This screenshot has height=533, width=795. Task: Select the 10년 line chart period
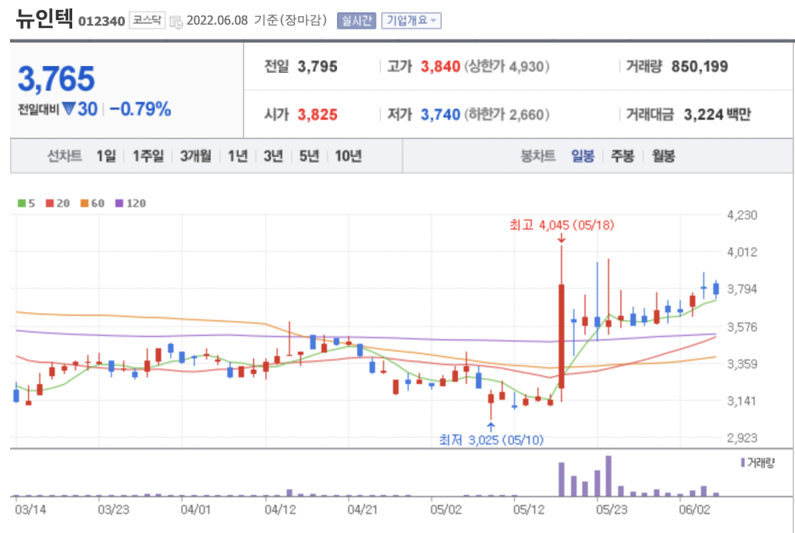click(348, 156)
